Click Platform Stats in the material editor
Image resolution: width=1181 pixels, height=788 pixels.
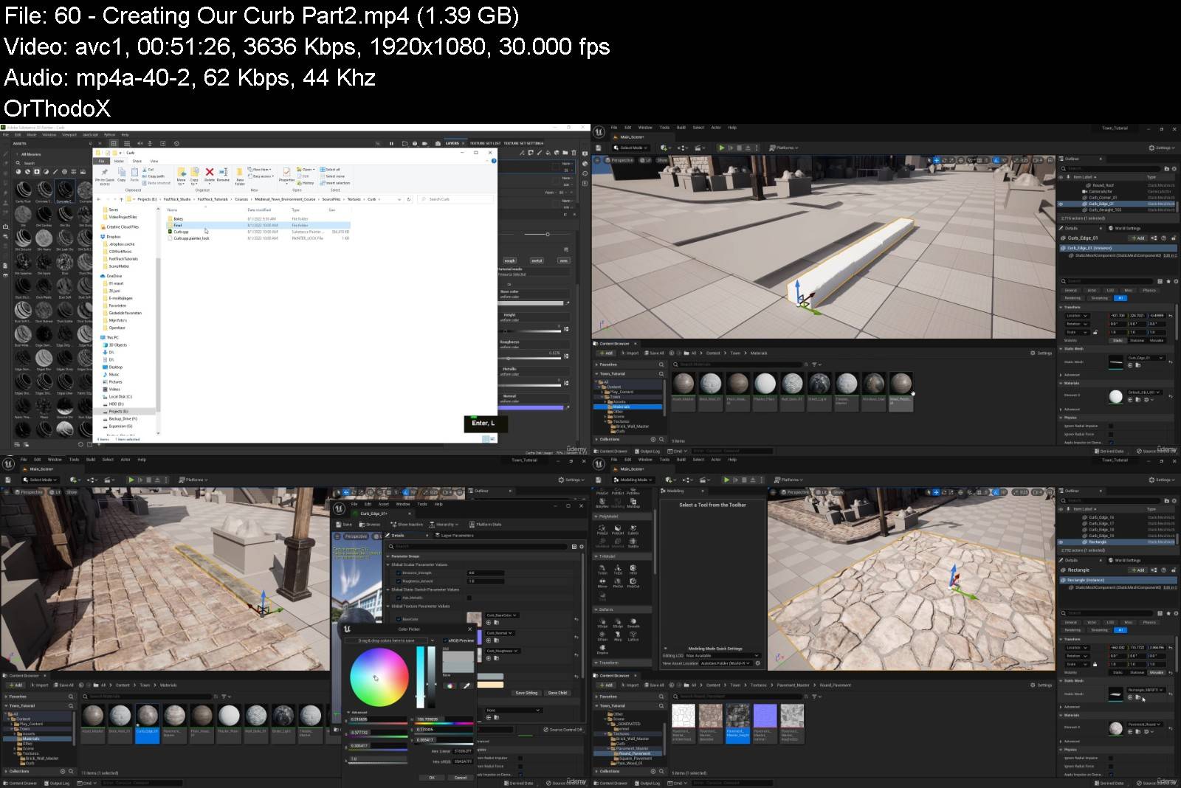(x=485, y=525)
